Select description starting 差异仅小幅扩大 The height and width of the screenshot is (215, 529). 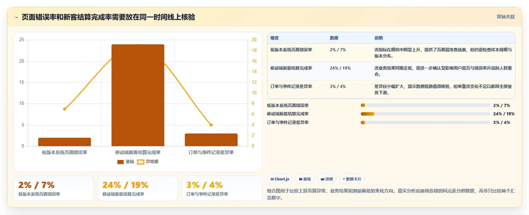[443, 89]
